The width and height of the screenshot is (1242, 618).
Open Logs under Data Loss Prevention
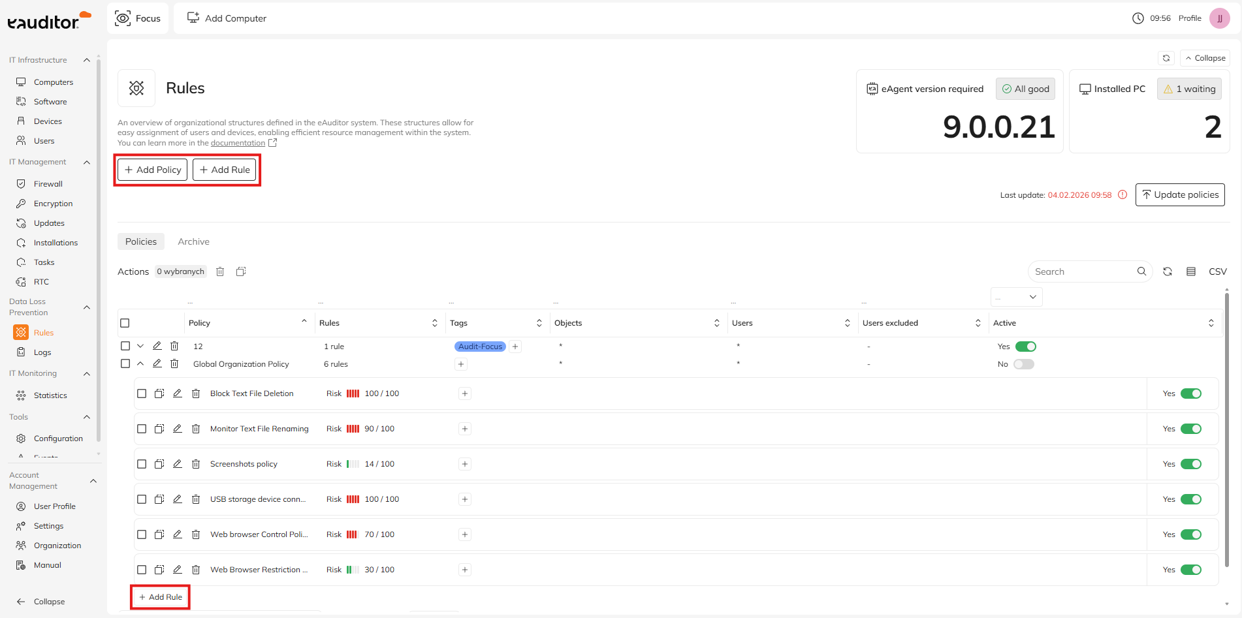[x=42, y=352]
